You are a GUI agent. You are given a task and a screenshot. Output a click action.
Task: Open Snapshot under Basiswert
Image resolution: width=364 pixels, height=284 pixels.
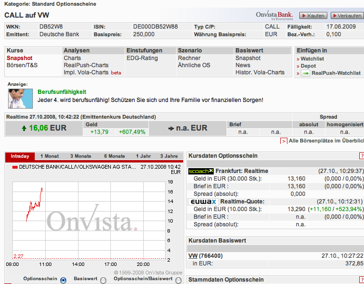click(248, 58)
